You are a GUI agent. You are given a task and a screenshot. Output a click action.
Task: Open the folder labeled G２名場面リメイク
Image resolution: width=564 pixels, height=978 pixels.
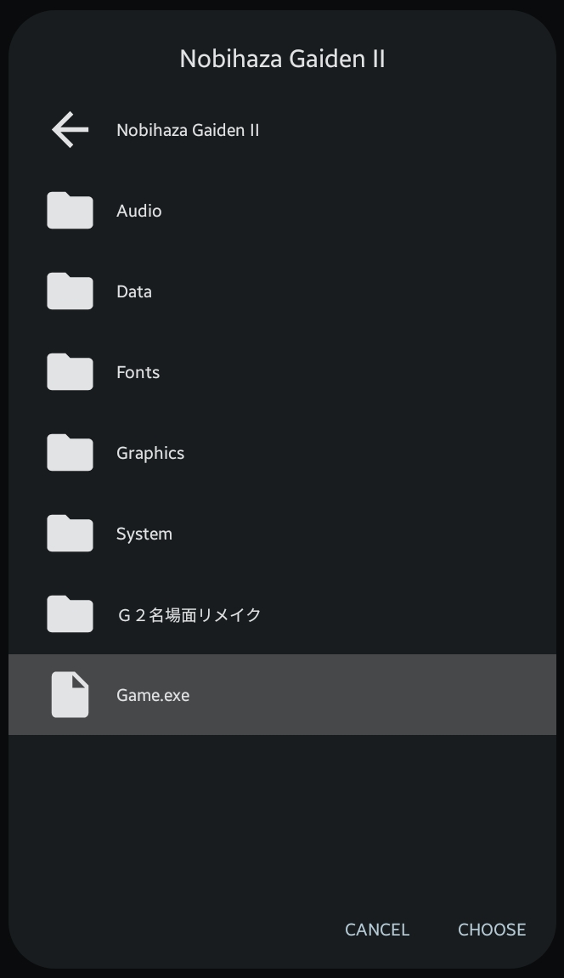189,614
